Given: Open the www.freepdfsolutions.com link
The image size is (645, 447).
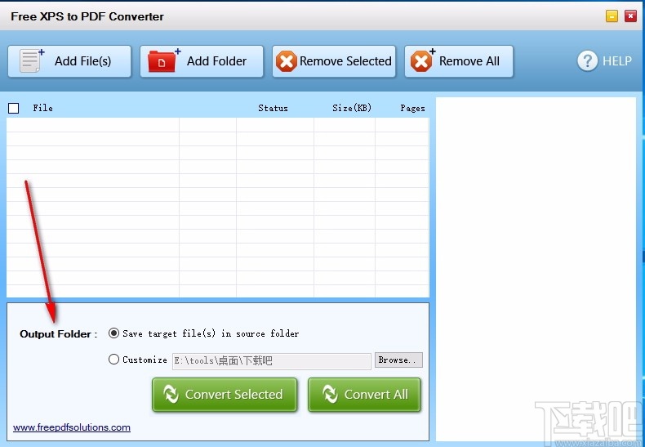Looking at the screenshot, I should [x=72, y=427].
